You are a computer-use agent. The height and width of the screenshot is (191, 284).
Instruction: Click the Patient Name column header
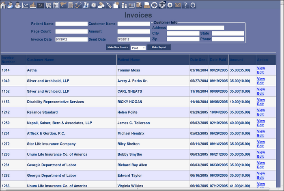pos(153,60)
